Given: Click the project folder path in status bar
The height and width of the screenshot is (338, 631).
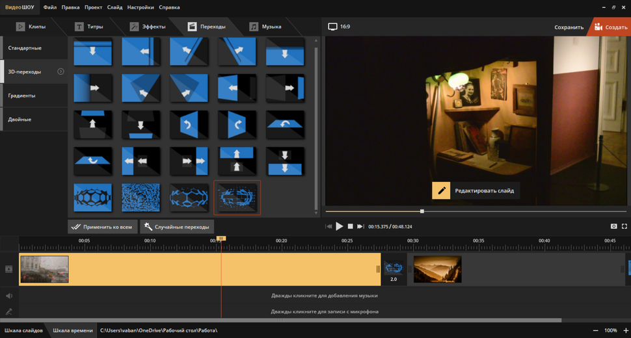Looking at the screenshot, I should tap(159, 330).
